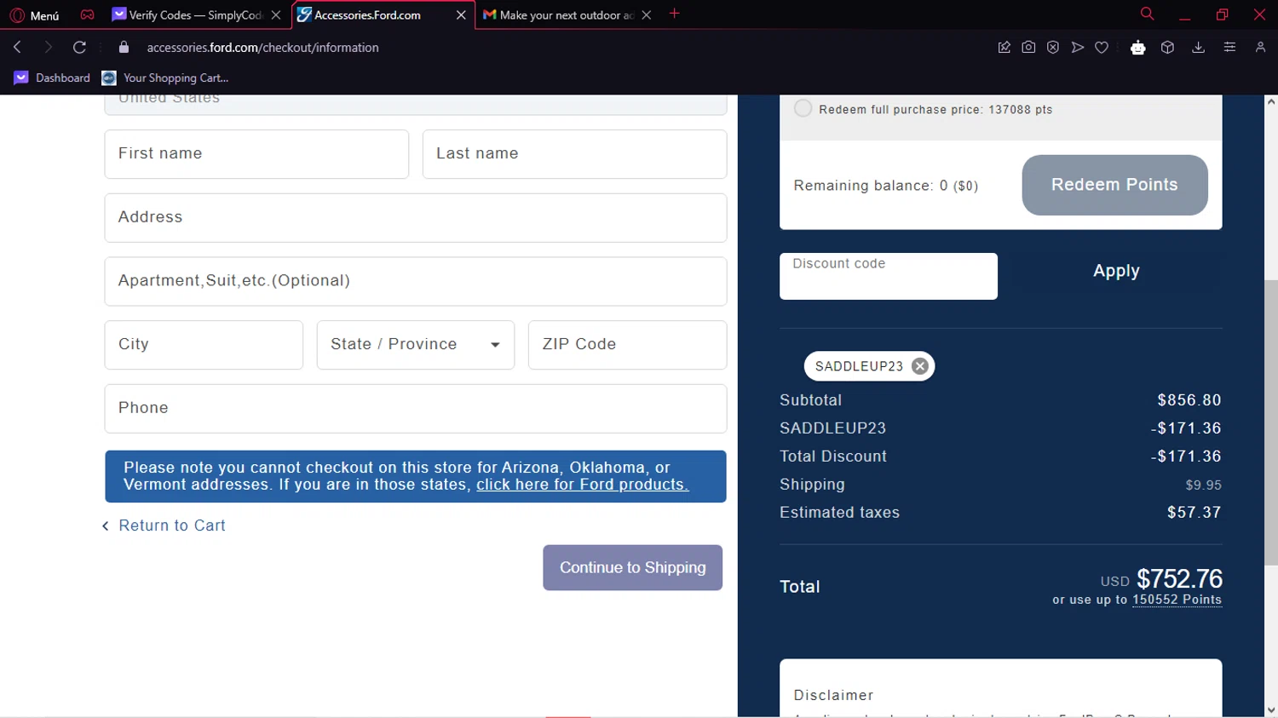Click the Phone field
The height and width of the screenshot is (718, 1278).
(416, 409)
